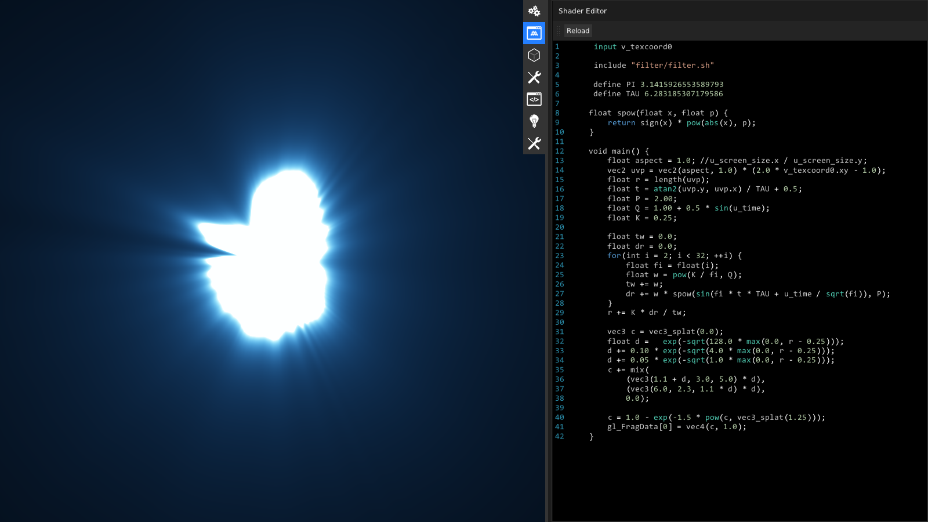Screen dimensions: 928x522
Task: Click 'vec3 c = vec3_splat(0.0);' line
Action: 665,332
